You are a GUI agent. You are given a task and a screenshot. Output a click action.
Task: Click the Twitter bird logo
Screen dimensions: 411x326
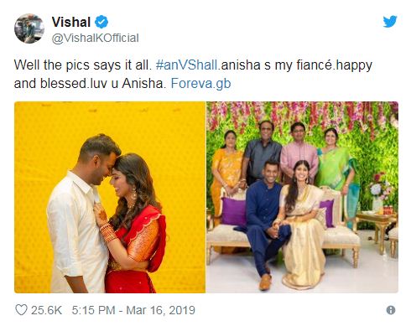(390, 22)
